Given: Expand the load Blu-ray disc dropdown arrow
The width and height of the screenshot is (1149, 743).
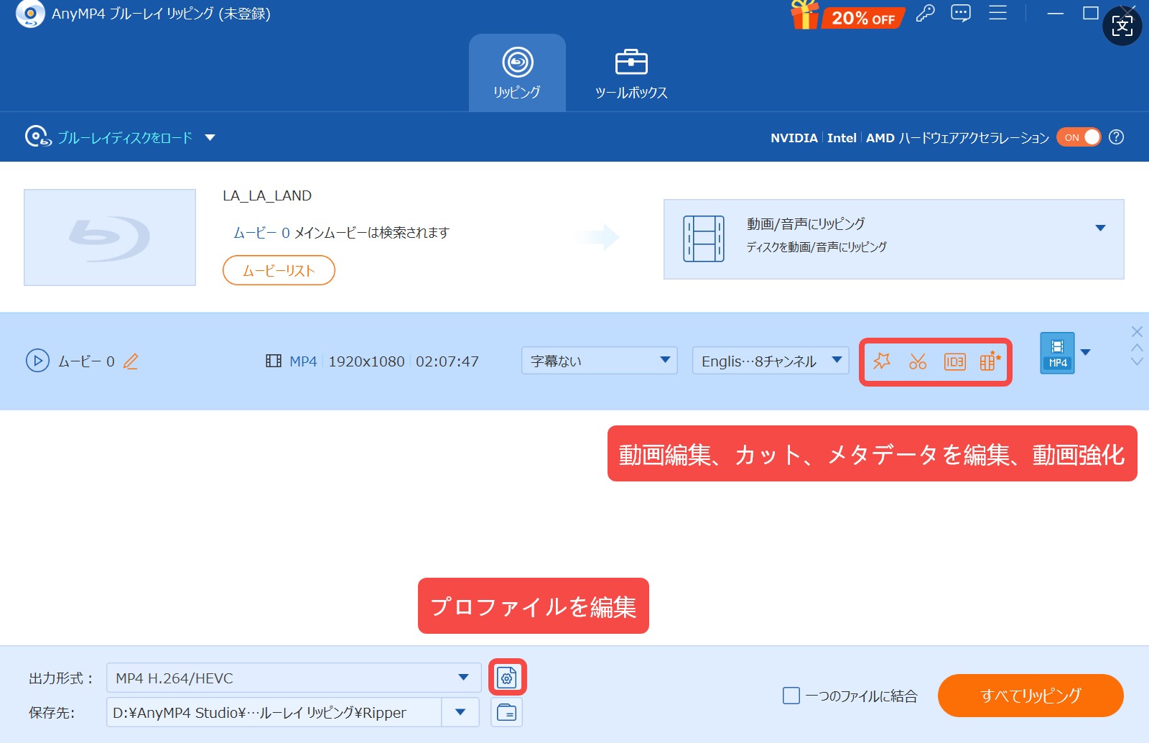Looking at the screenshot, I should coord(210,137).
